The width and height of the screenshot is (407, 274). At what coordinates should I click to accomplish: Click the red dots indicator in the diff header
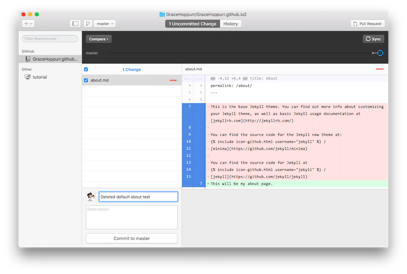click(x=380, y=69)
